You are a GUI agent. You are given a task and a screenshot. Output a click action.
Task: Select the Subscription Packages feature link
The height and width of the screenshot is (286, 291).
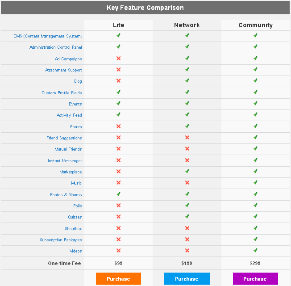click(x=61, y=240)
